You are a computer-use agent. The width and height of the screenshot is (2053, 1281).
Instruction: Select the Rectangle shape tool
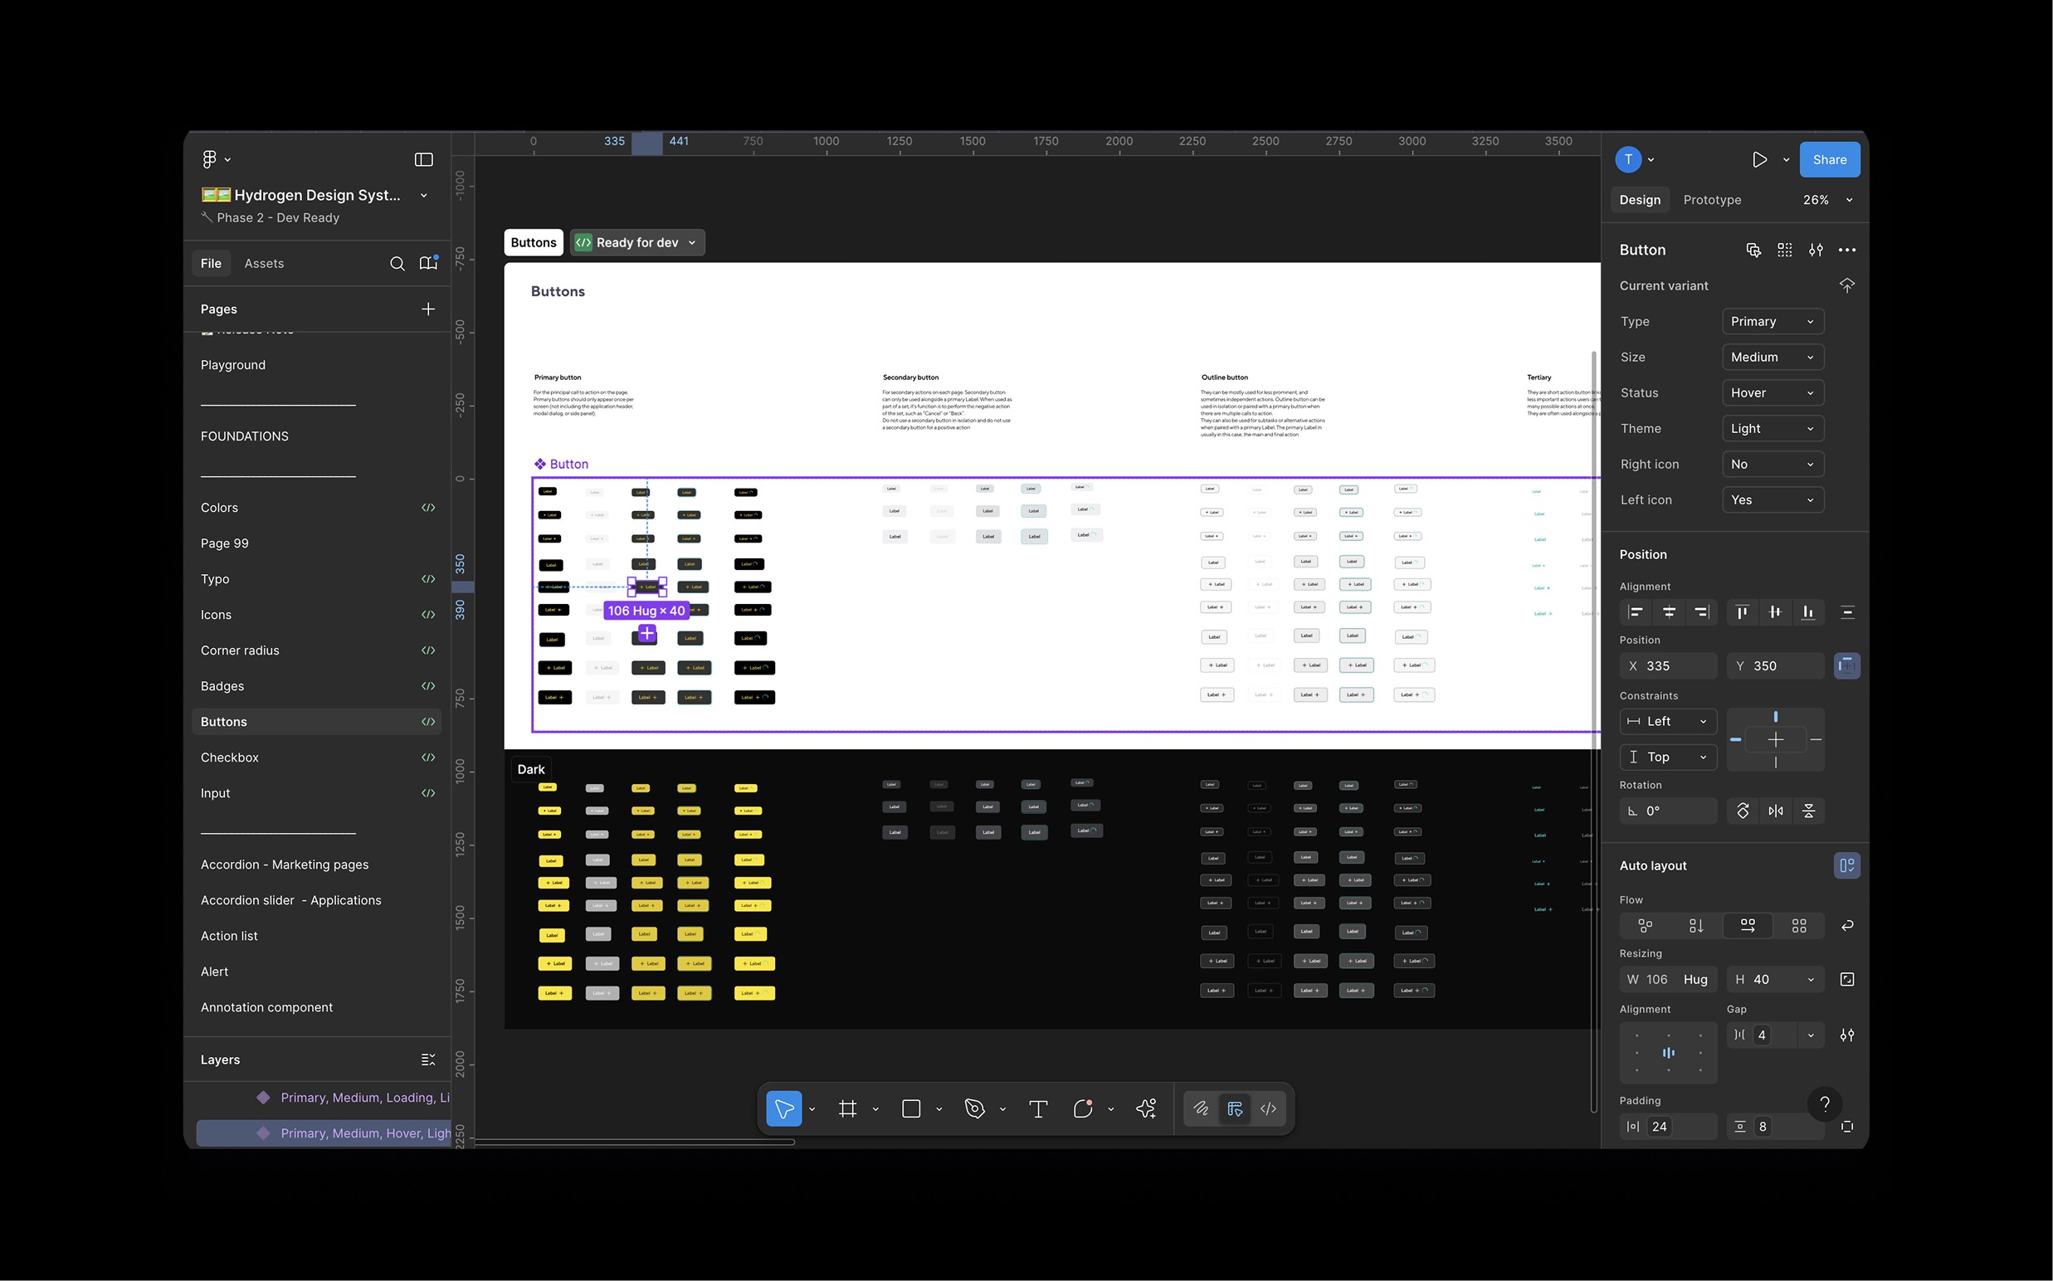[x=912, y=1109]
